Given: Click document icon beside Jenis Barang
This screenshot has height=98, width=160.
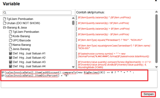Looking at the screenshot, I should point(10,49).
